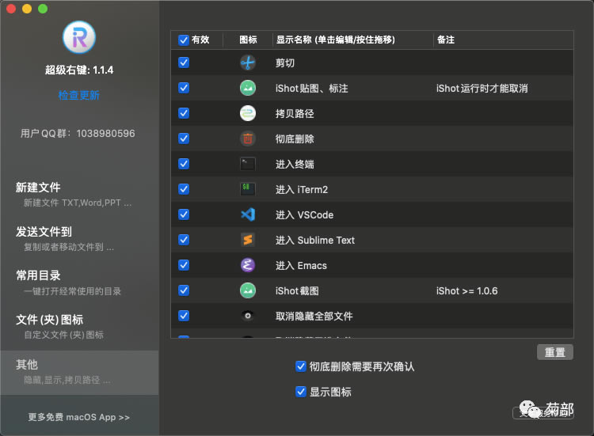Click the 用户 QQ 群 number text
The width and height of the screenshot is (594, 436).
click(78, 134)
